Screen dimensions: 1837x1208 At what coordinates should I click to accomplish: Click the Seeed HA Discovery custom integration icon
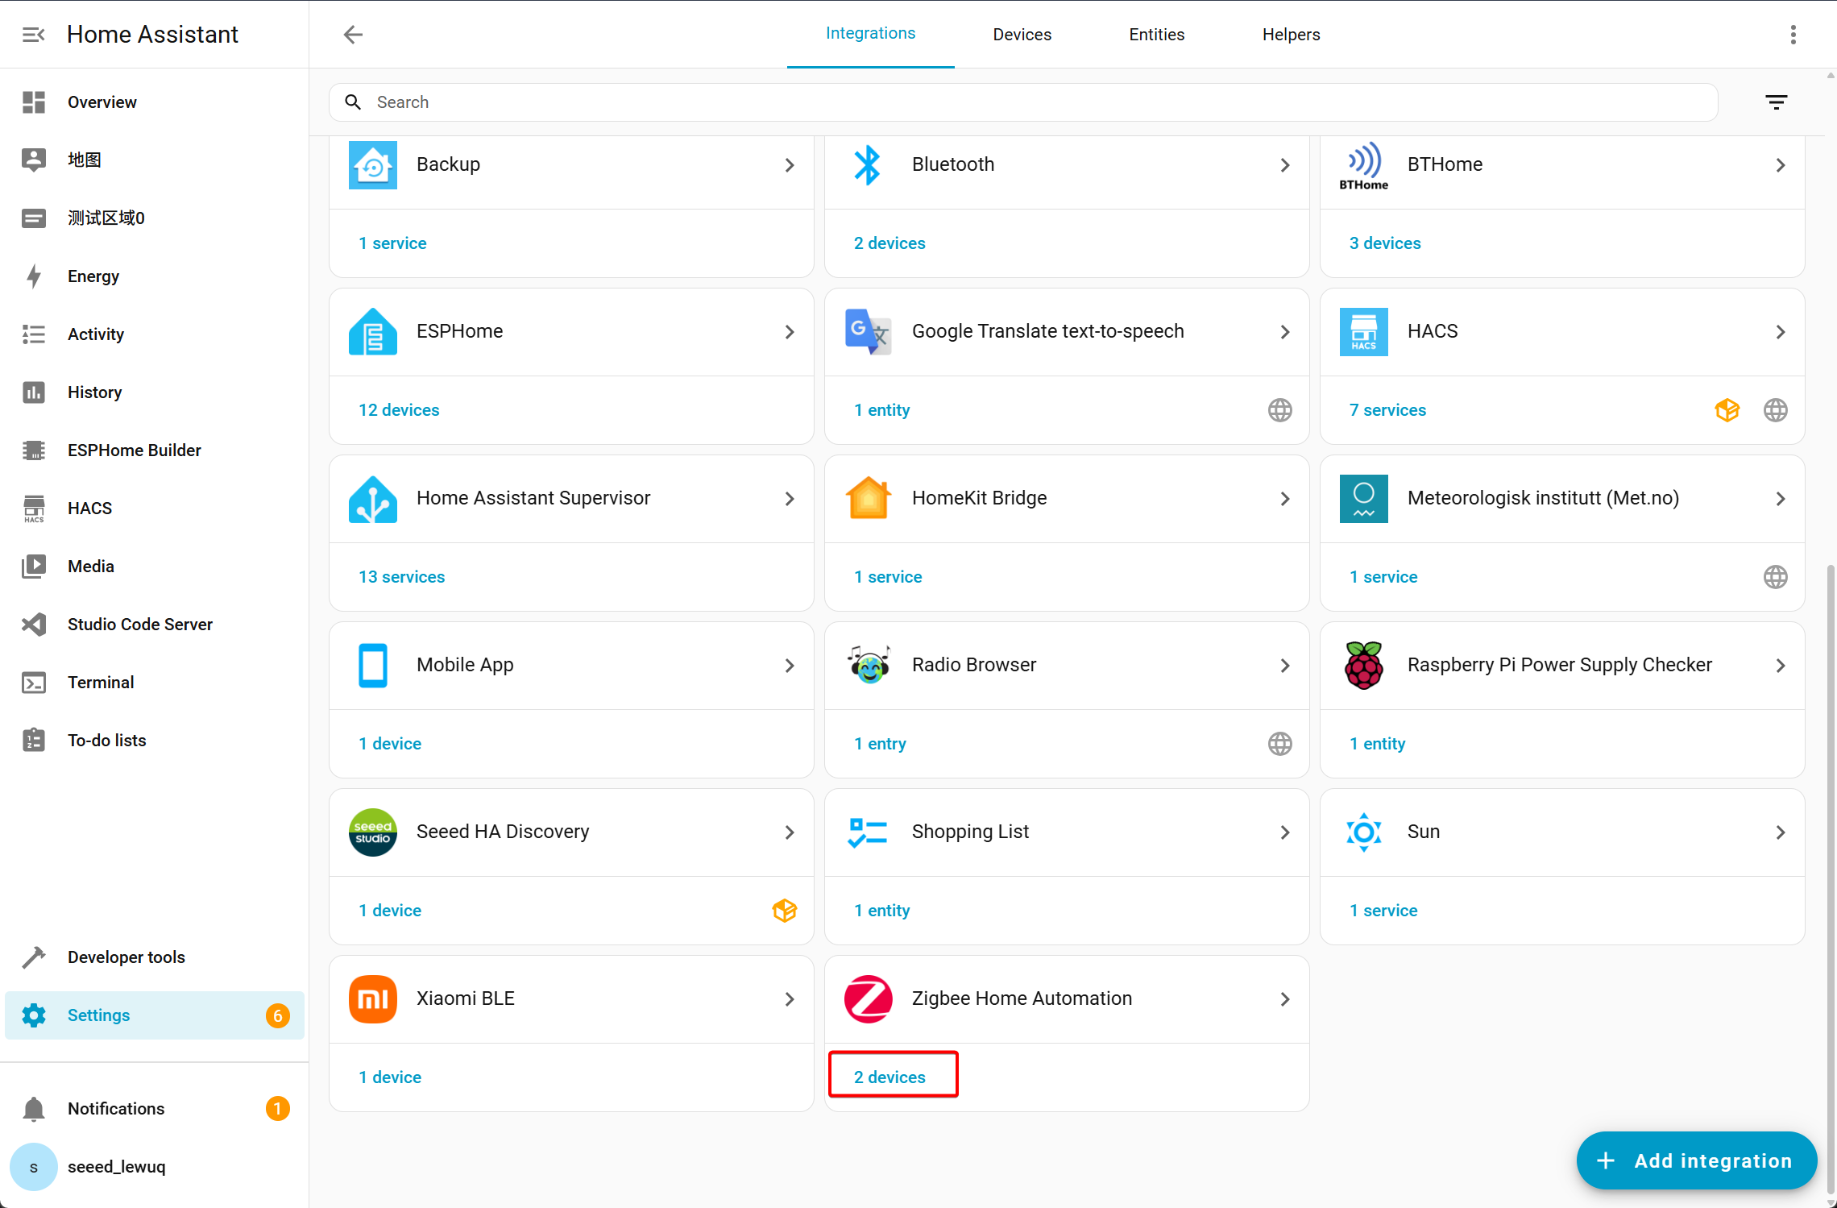pos(784,911)
